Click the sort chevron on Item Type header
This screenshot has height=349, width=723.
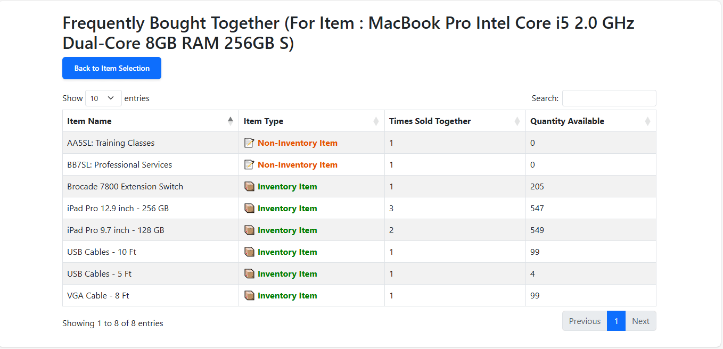pos(376,121)
